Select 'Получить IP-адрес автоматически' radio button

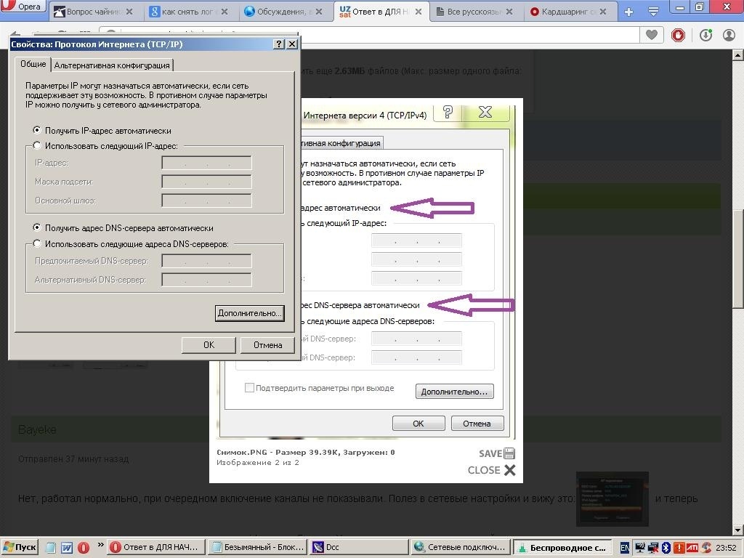(x=37, y=130)
